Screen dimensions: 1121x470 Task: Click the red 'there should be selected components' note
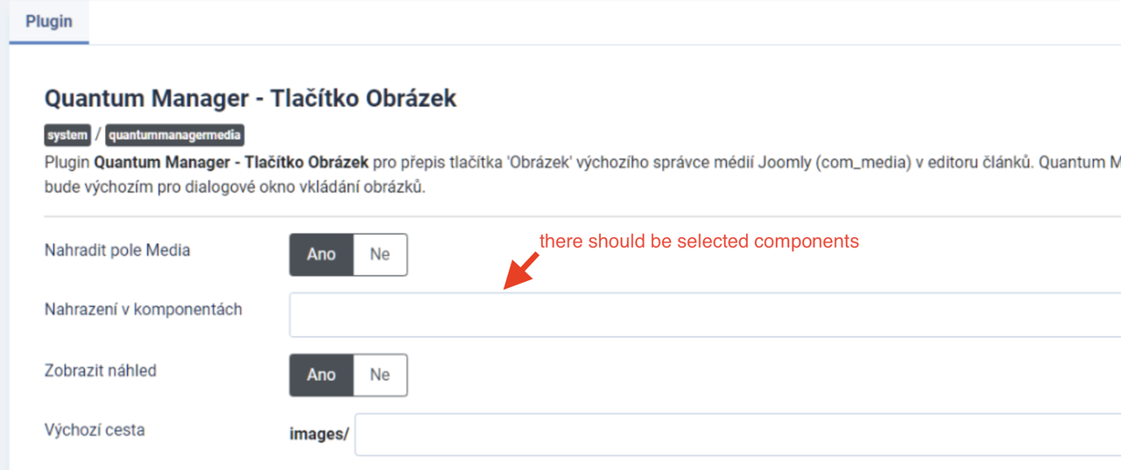[x=699, y=242]
